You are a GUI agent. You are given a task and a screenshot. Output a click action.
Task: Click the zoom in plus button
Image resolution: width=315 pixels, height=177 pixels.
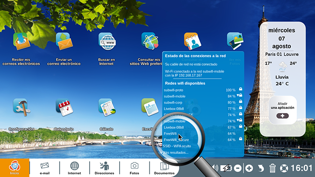[249, 168]
